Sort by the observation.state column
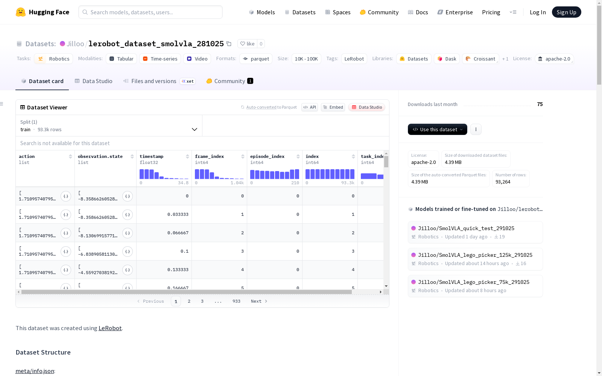The height and width of the screenshot is (376, 602). click(132, 156)
